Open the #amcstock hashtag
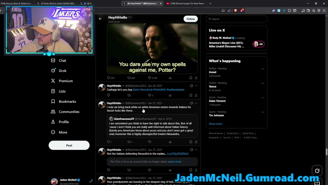328x185 pixels. [x=146, y=90]
